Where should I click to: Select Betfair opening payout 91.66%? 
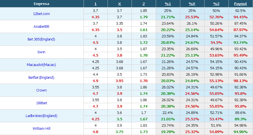point(240,75)
